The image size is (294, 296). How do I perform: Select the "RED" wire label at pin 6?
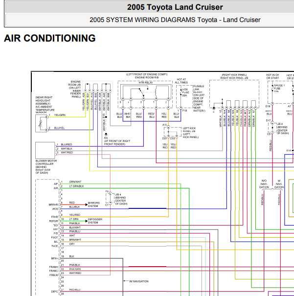72,203
